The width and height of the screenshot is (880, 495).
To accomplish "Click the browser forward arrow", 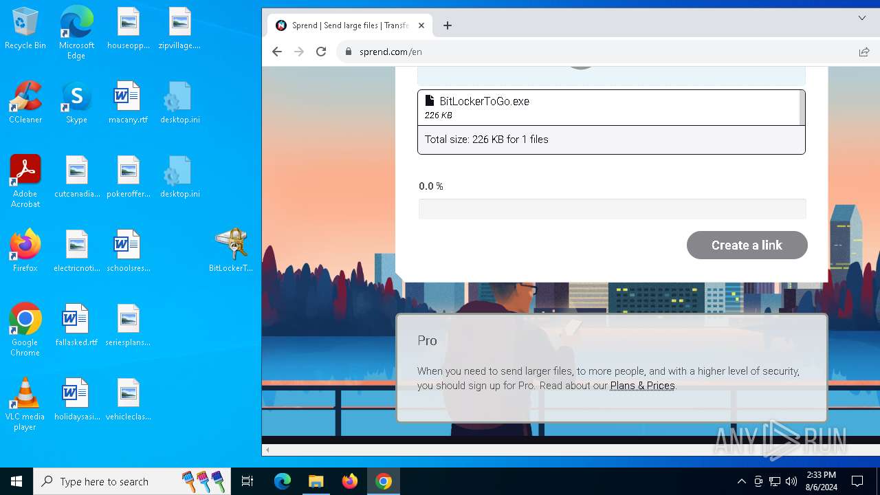I will coord(299,52).
